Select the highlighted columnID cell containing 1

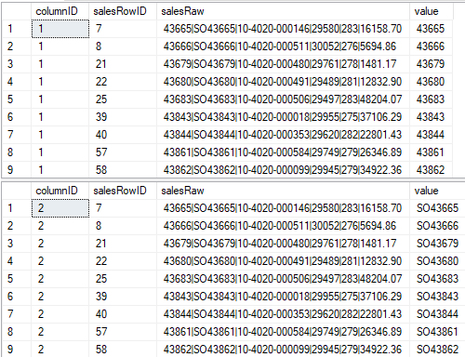[x=60, y=29]
